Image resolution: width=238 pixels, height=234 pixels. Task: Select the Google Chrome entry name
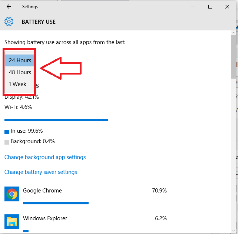42,191
